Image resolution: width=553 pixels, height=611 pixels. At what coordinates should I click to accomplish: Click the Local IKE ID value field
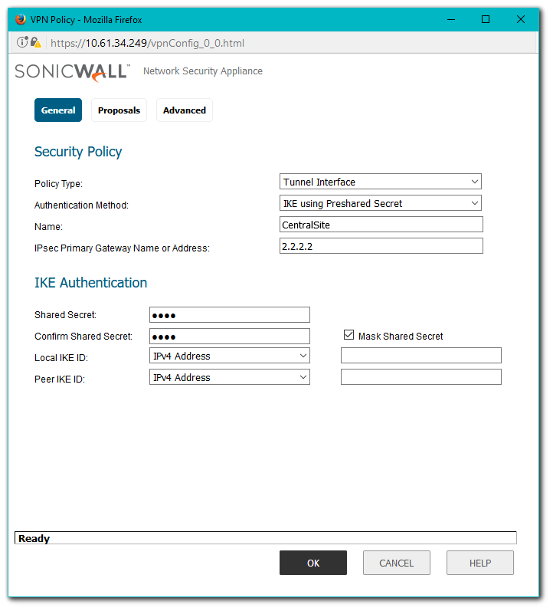(420, 356)
